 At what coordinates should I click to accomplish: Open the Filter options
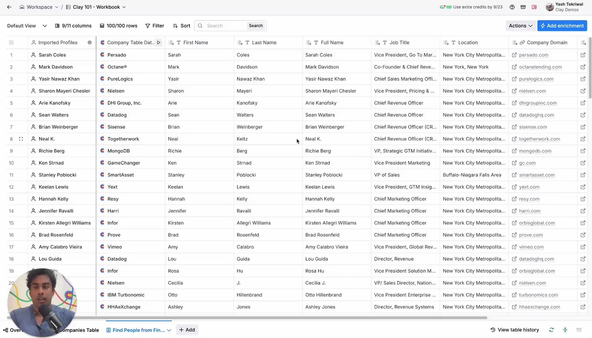click(x=155, y=25)
